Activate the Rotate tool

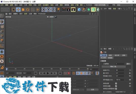coord(28,10)
